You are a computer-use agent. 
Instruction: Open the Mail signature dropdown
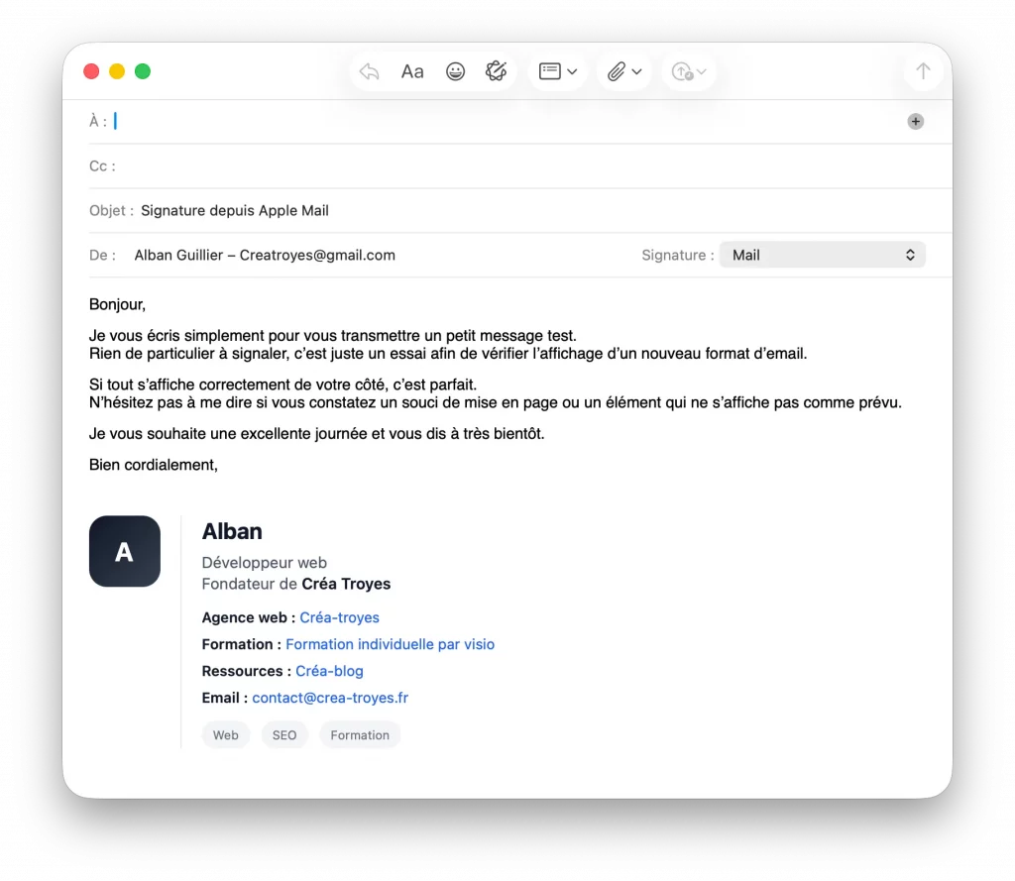click(x=823, y=255)
